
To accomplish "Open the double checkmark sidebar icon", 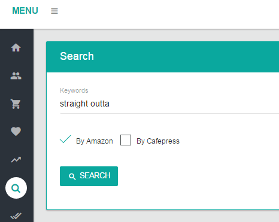I will pyautogui.click(x=16, y=216).
